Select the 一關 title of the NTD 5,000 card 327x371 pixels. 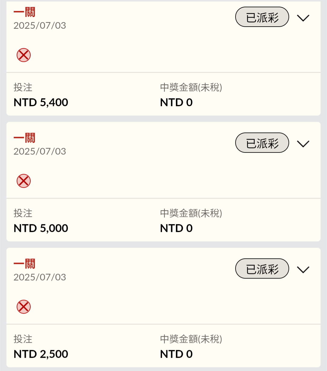point(25,138)
